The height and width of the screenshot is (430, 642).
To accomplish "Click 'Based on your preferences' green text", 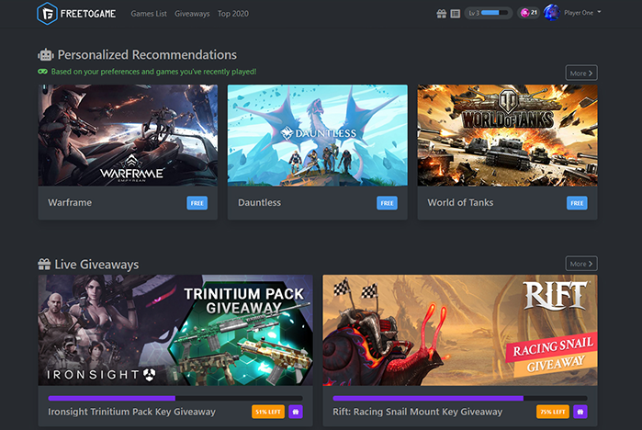I will (153, 72).
